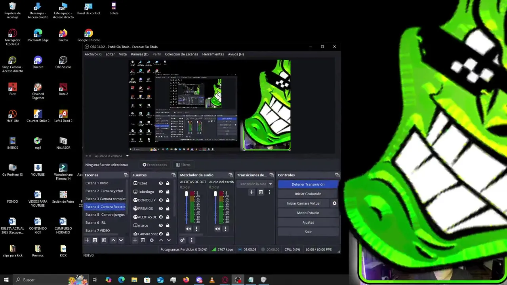Image resolution: width=507 pixels, height=285 pixels.
Task: Delete selected source with trash icon
Action: pos(143,240)
